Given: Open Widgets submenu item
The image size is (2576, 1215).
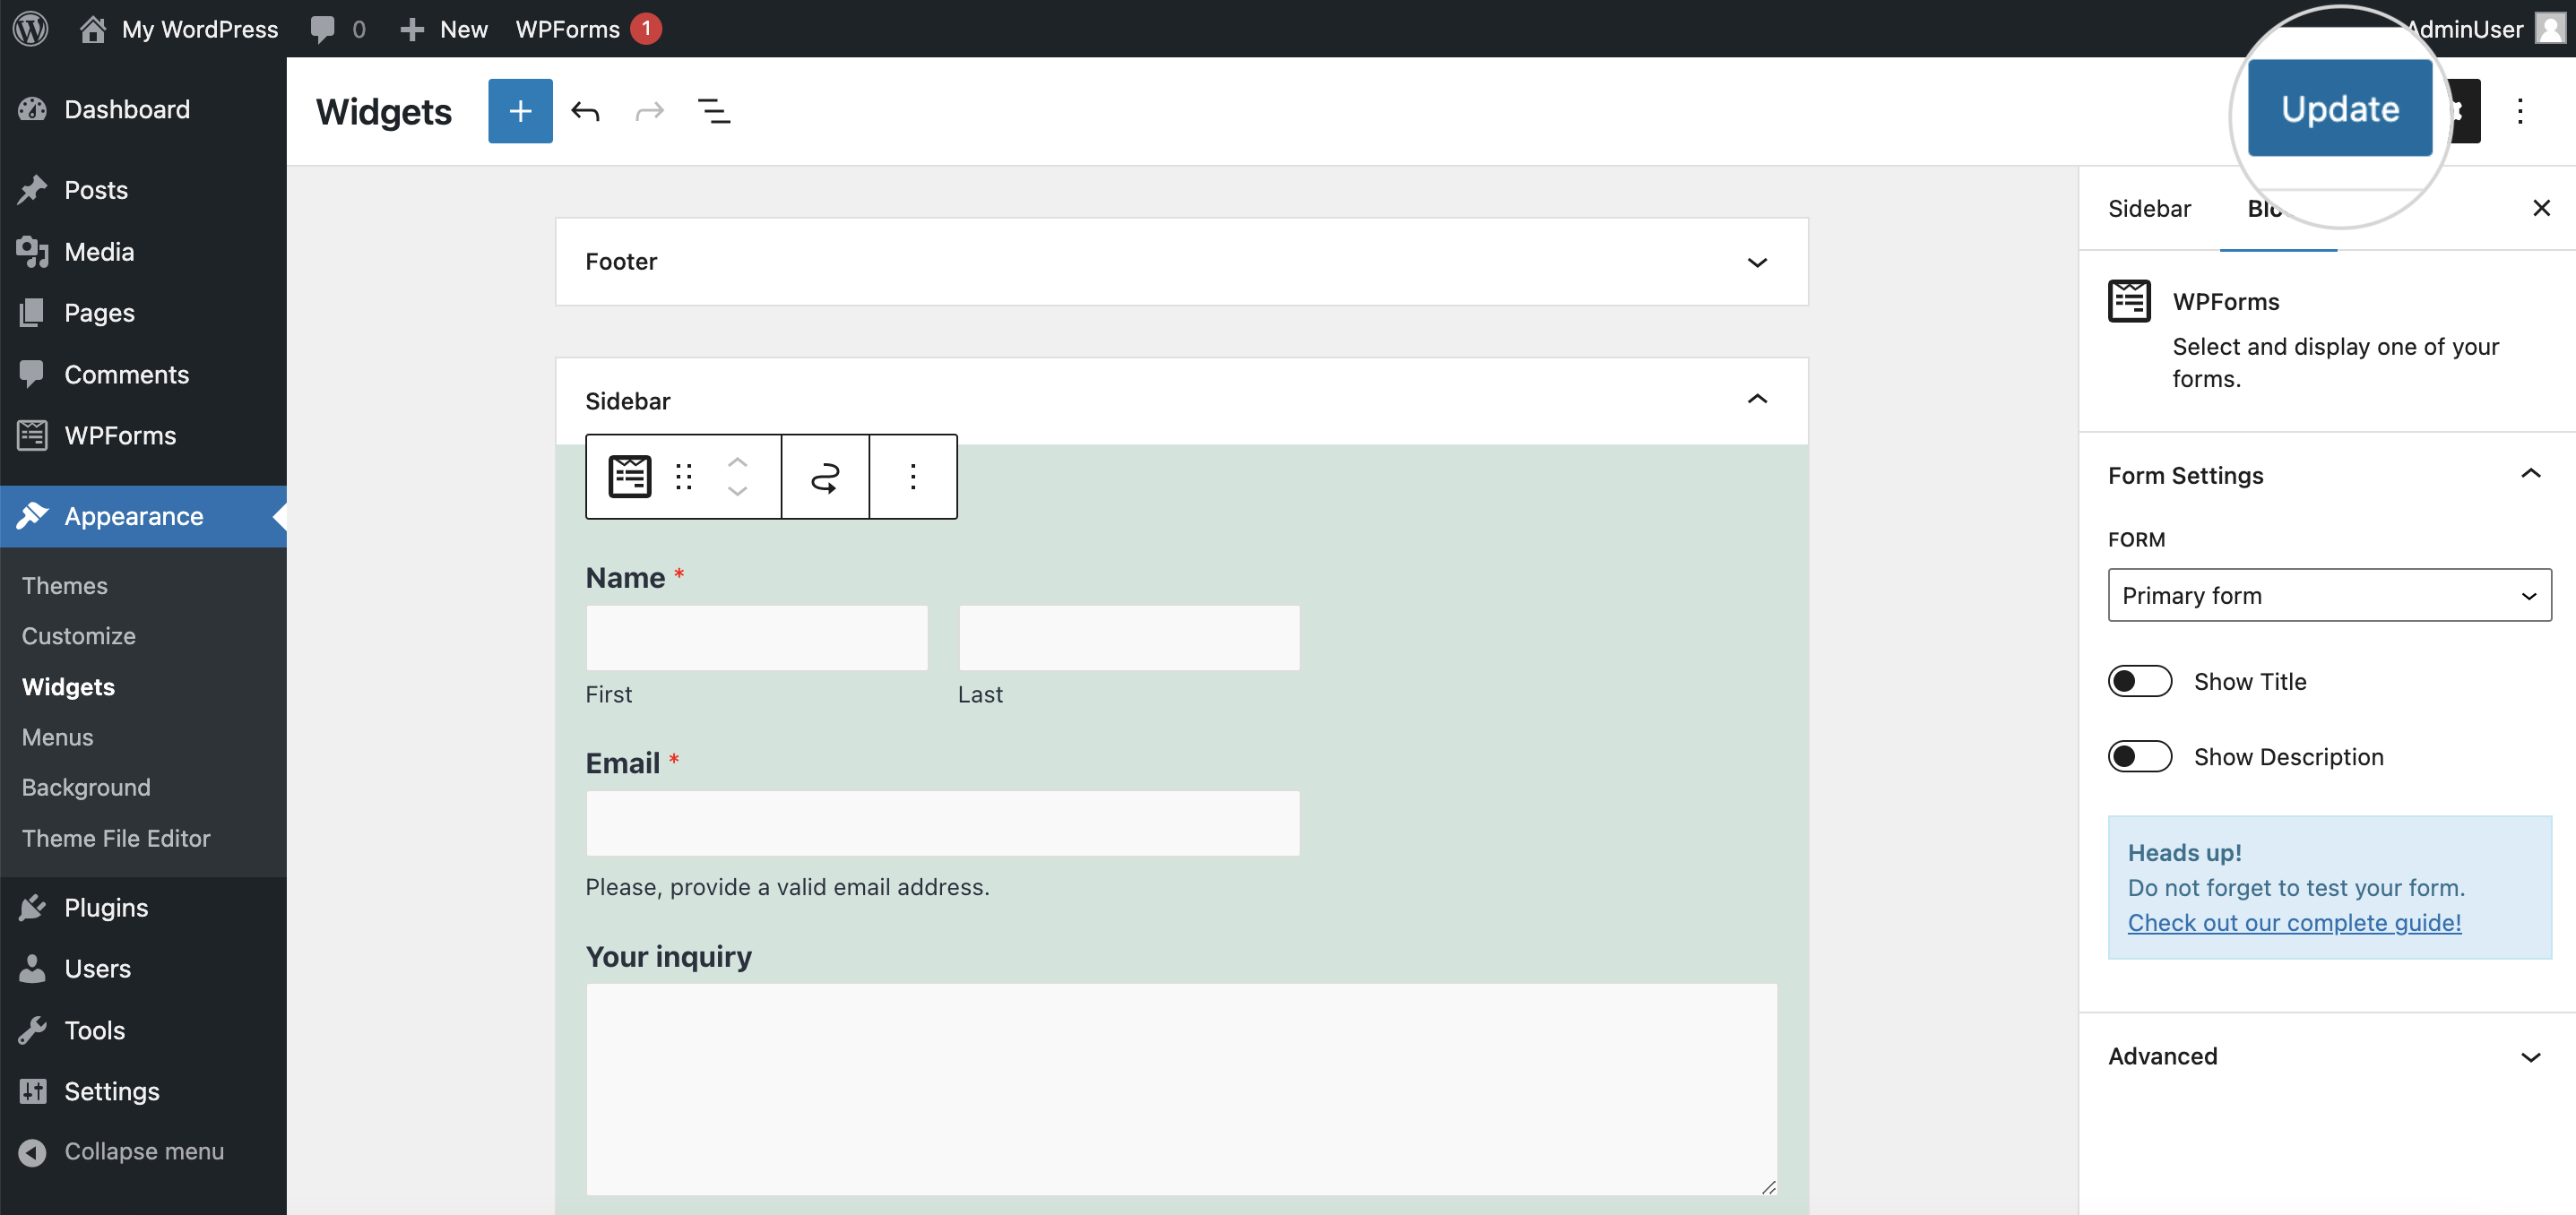Looking at the screenshot, I should pos(68,687).
